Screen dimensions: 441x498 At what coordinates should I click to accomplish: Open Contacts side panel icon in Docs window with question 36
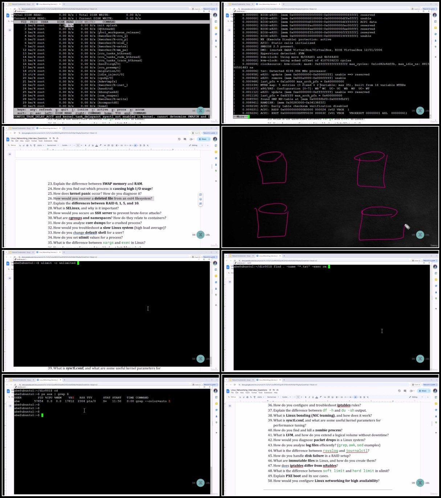click(x=435, y=416)
